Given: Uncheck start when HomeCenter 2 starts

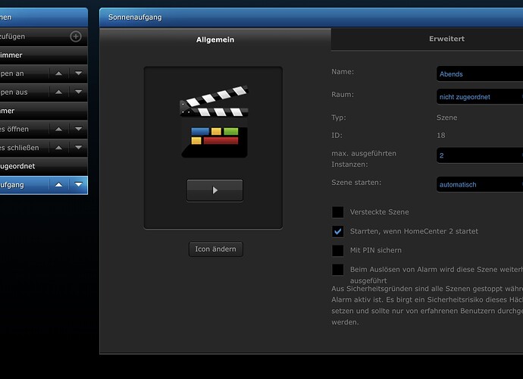Looking at the screenshot, I should click(x=337, y=231).
